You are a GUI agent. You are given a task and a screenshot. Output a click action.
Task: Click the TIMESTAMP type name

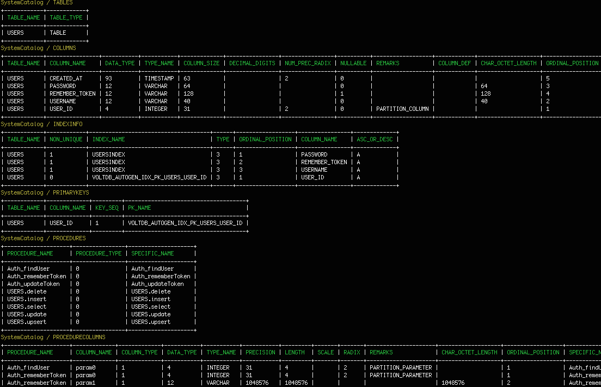pos(159,78)
